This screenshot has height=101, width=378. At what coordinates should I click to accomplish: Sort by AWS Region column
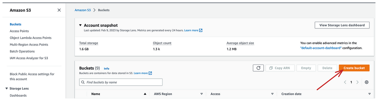pyautogui.click(x=202, y=94)
